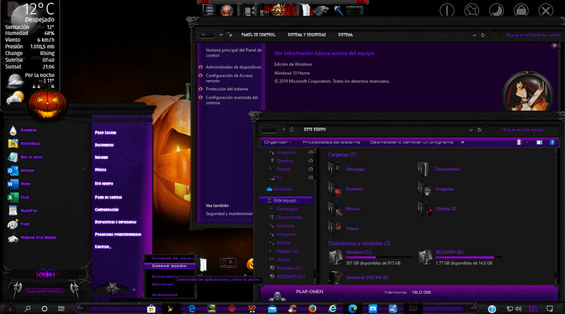Click the Buscar en Este equipo search box
This screenshot has height=314, width=565.
coord(523,130)
